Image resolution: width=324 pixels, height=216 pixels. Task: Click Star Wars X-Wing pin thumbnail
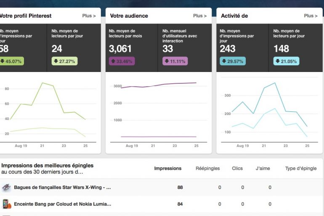6,187
